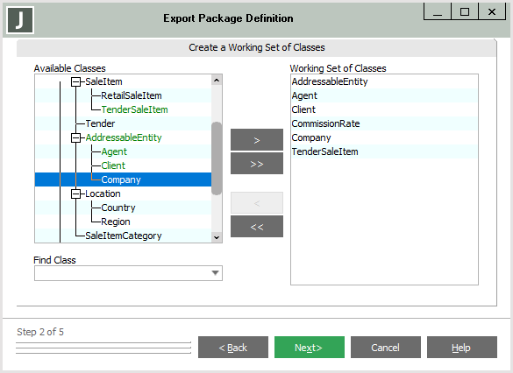Add selected class with single arrow button
The image size is (513, 373).
pyautogui.click(x=257, y=140)
